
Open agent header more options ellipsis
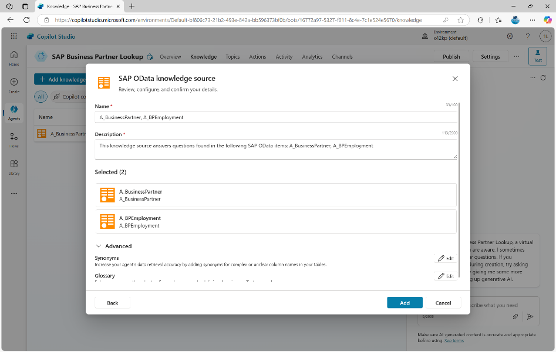coord(517,57)
